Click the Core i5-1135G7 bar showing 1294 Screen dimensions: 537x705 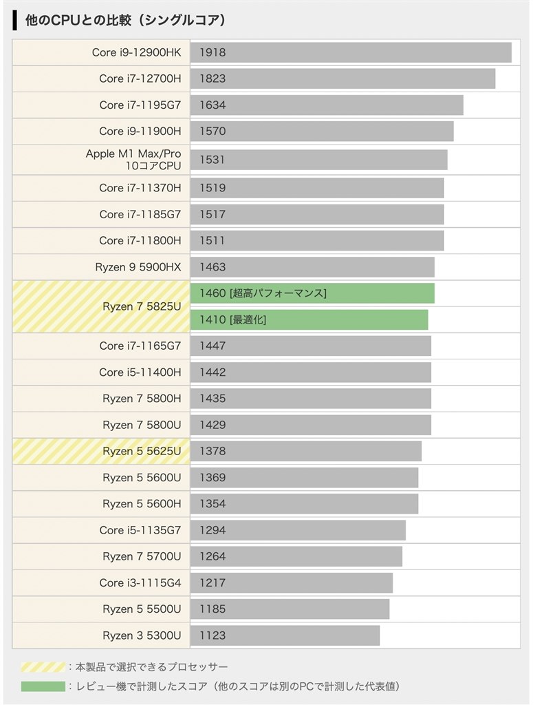(298, 530)
